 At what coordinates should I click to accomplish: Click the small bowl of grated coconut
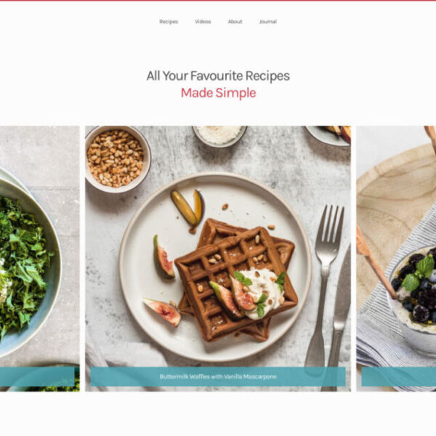219,136
